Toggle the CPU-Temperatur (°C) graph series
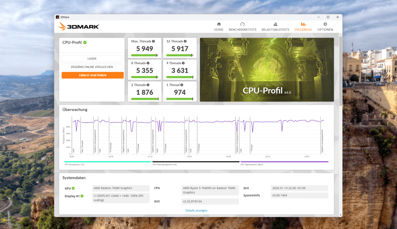The width and height of the screenshot is (397, 229). 74,164
